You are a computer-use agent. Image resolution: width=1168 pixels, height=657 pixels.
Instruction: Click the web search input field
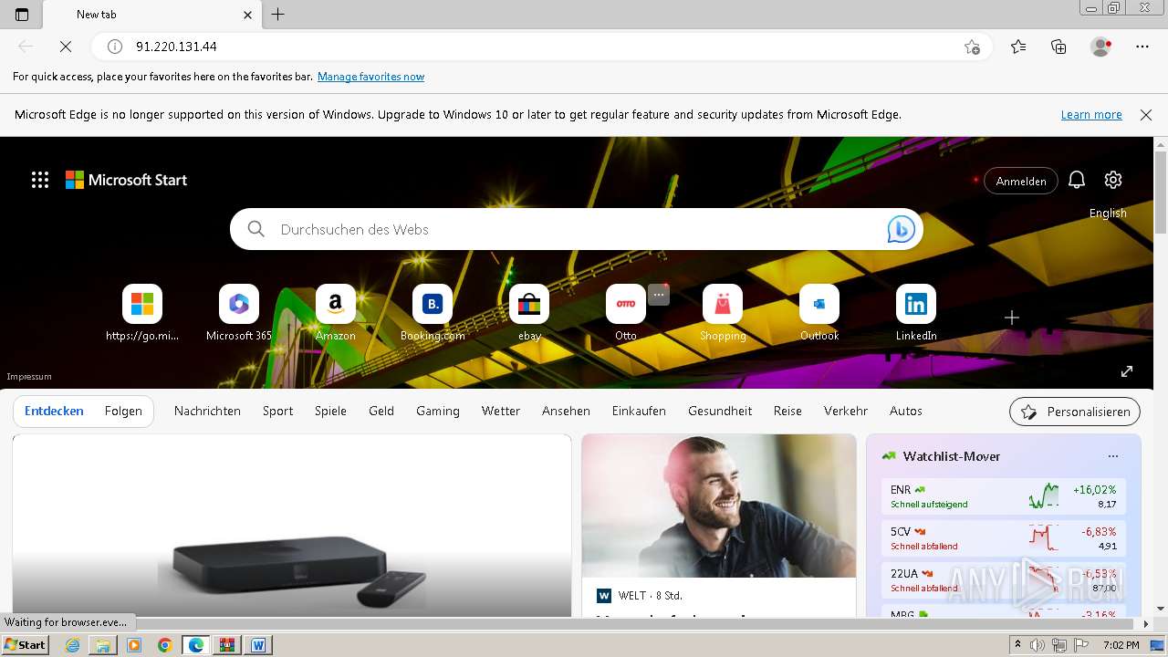click(x=575, y=229)
